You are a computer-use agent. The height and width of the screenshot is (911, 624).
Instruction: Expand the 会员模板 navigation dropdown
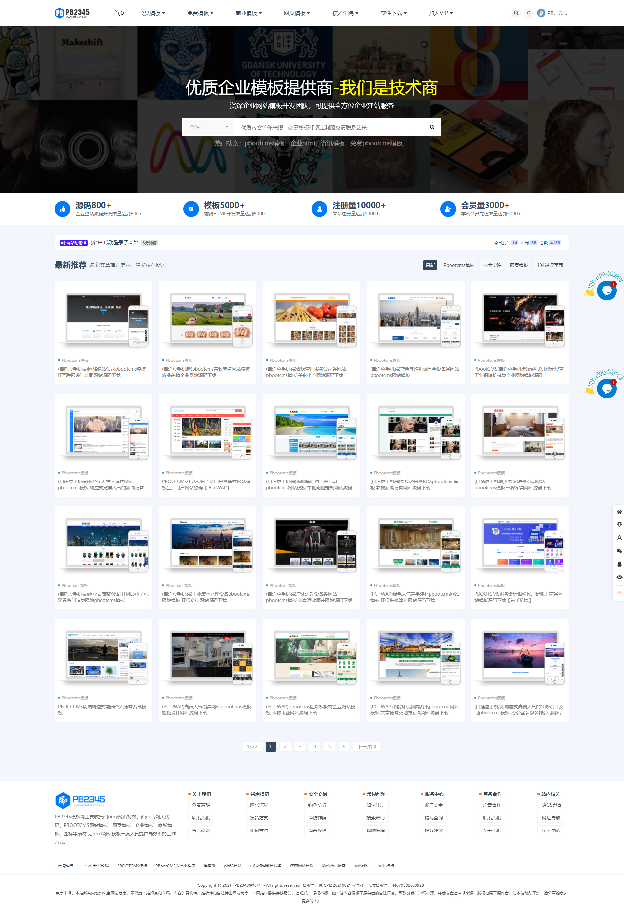click(152, 13)
